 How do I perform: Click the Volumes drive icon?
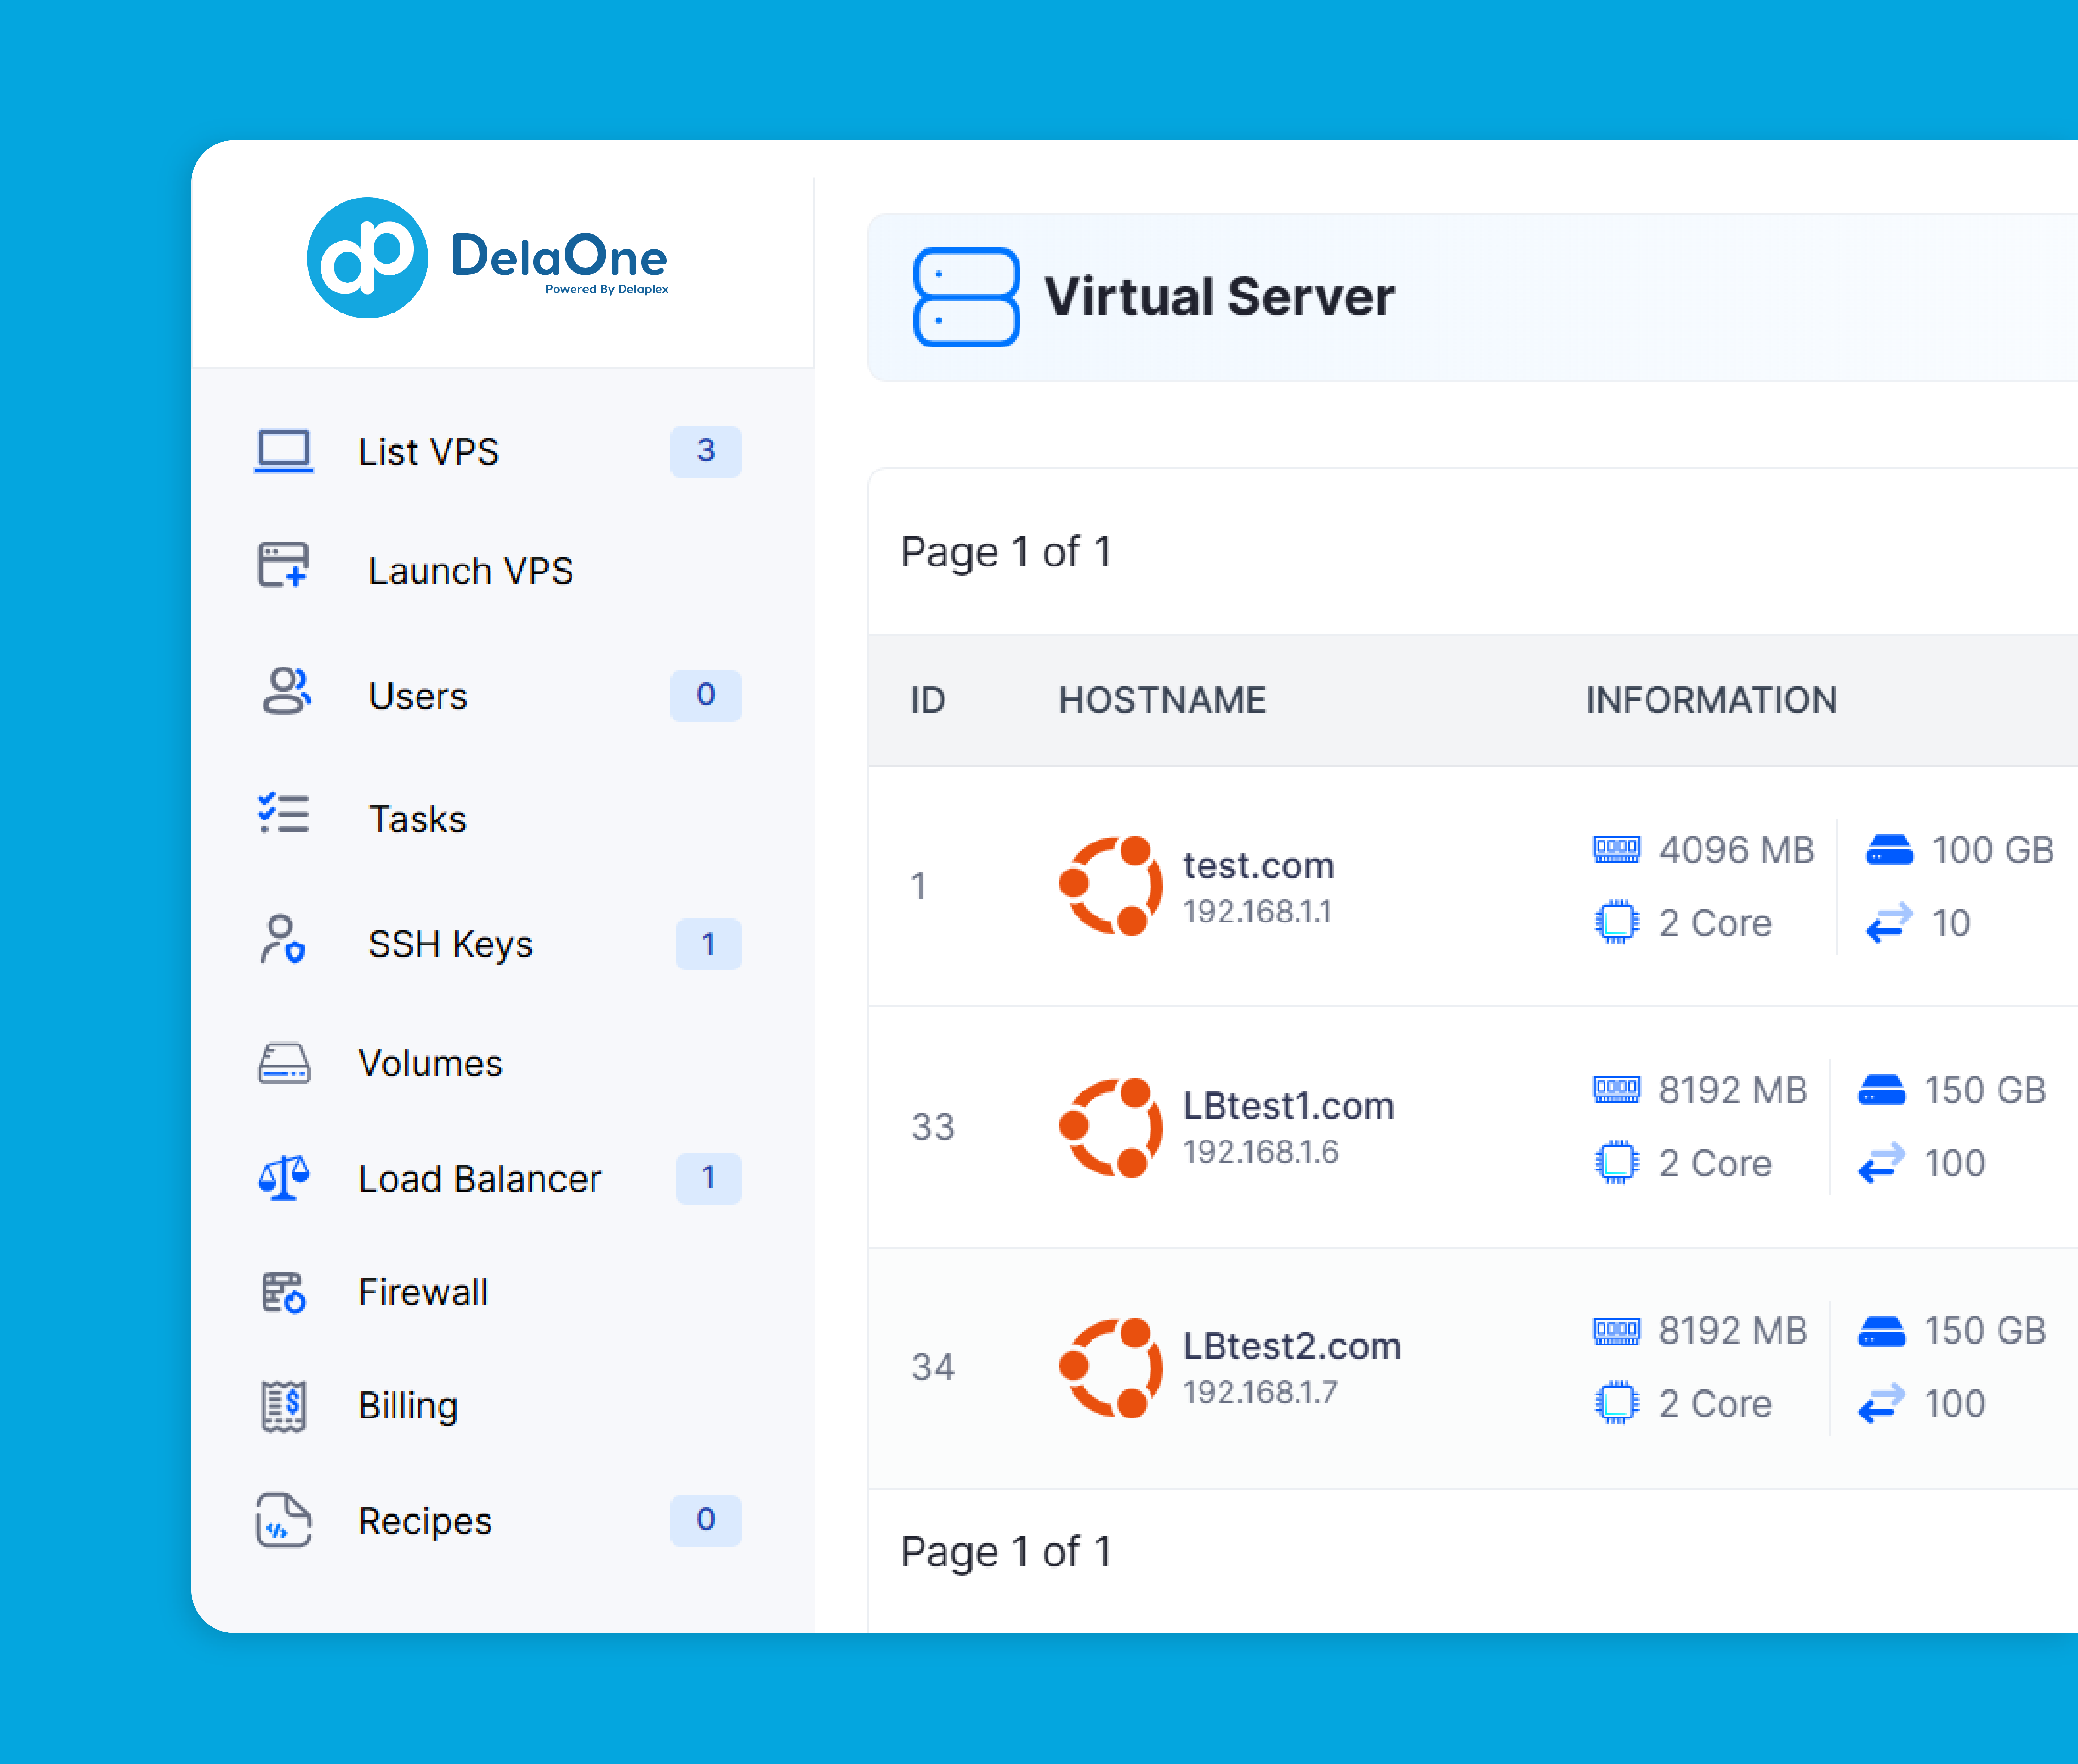point(284,1063)
